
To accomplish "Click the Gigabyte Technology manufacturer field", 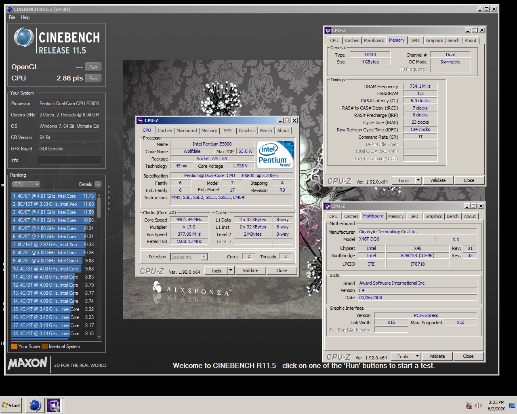I will (417, 232).
